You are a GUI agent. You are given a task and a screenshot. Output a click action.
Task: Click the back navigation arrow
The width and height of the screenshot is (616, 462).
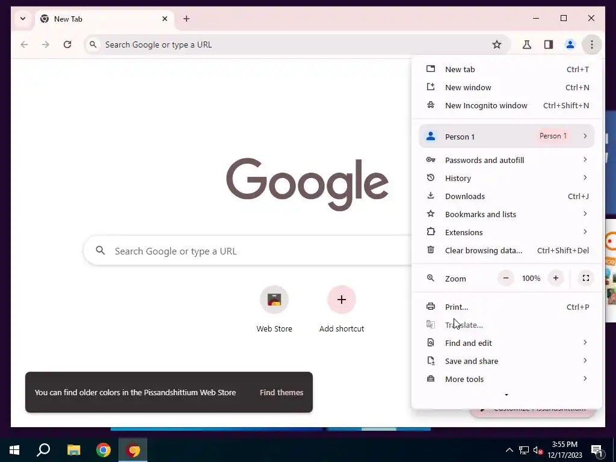tap(24, 45)
